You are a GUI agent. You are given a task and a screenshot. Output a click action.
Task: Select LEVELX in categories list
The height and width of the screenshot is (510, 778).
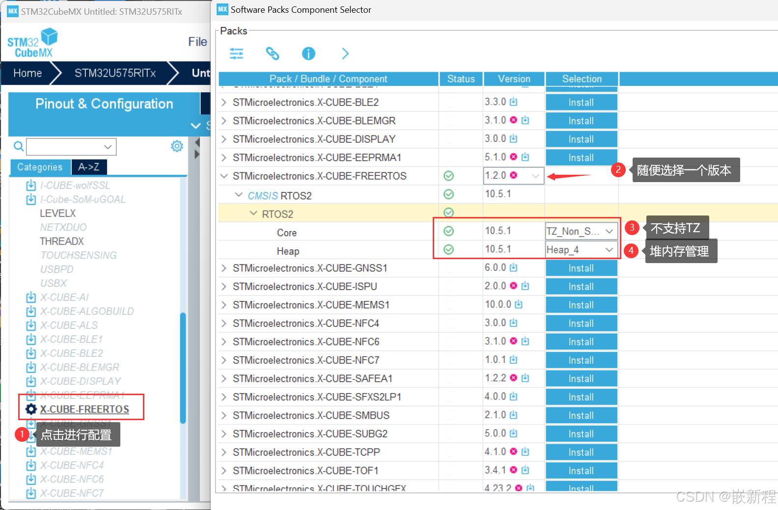click(58, 213)
